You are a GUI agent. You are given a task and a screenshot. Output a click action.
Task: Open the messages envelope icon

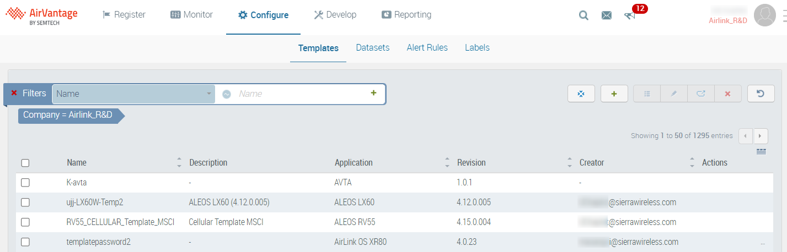(607, 15)
